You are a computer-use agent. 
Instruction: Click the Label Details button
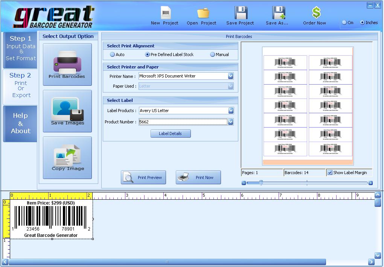[x=171, y=133]
